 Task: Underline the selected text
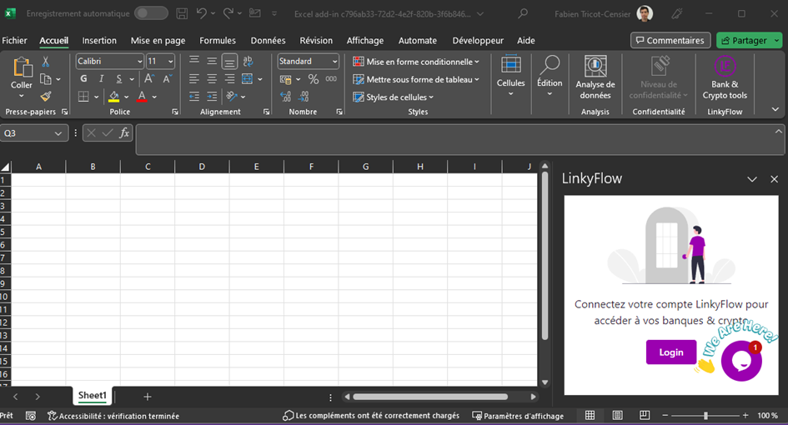pos(118,78)
